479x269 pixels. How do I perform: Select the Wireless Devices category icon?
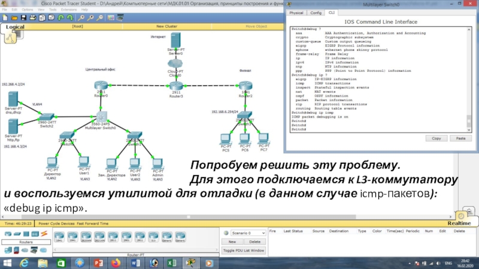35,234
